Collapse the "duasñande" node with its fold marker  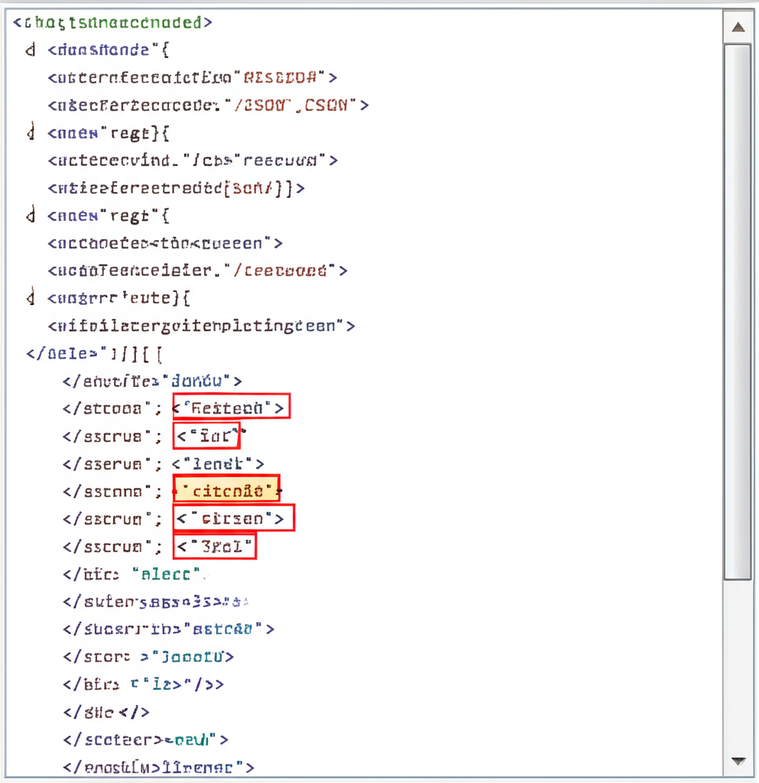(31, 50)
